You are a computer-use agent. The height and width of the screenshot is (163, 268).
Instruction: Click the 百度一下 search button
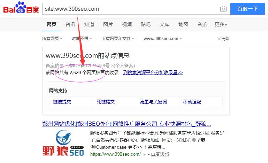click(x=248, y=9)
